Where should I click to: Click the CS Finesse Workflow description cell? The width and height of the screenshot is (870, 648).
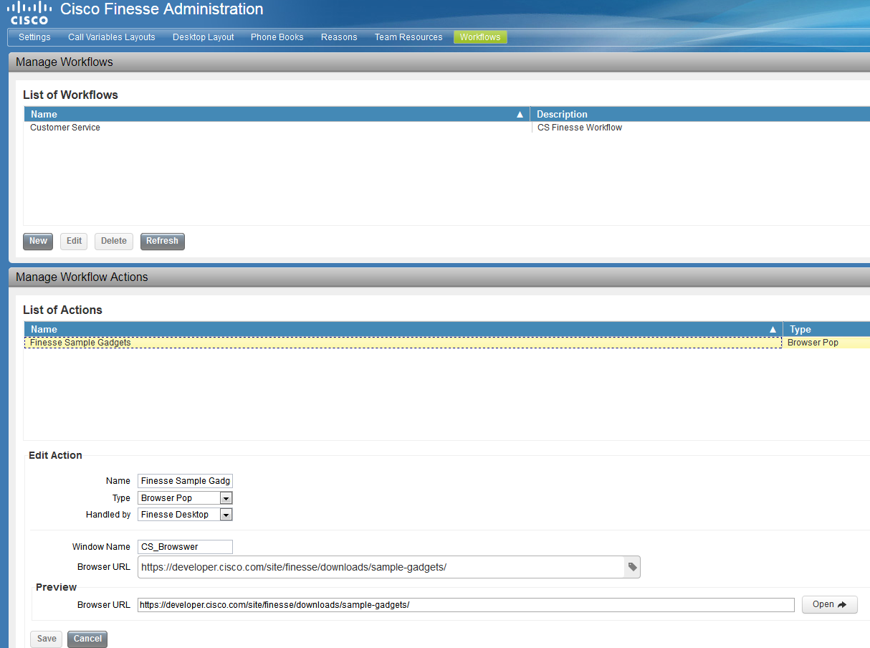coord(580,128)
